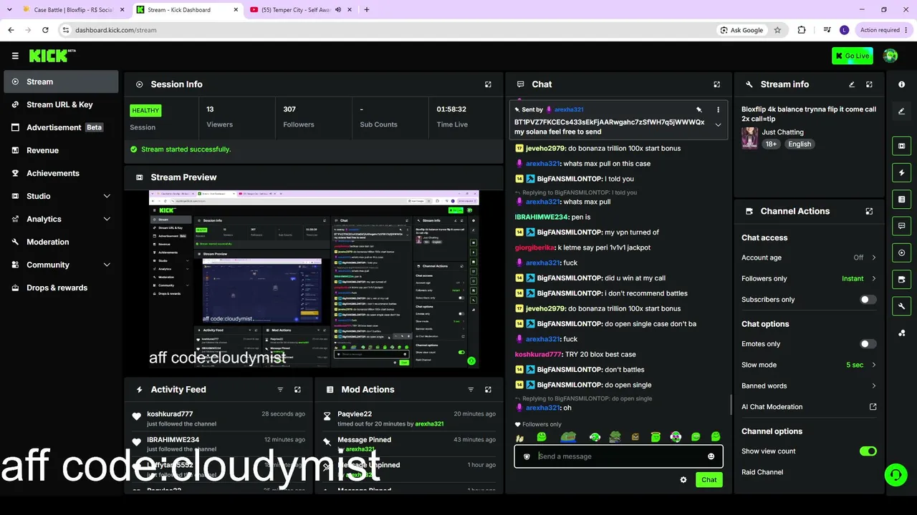Image resolution: width=917 pixels, height=515 pixels.
Task: Open Account age setting
Action: [809, 257]
